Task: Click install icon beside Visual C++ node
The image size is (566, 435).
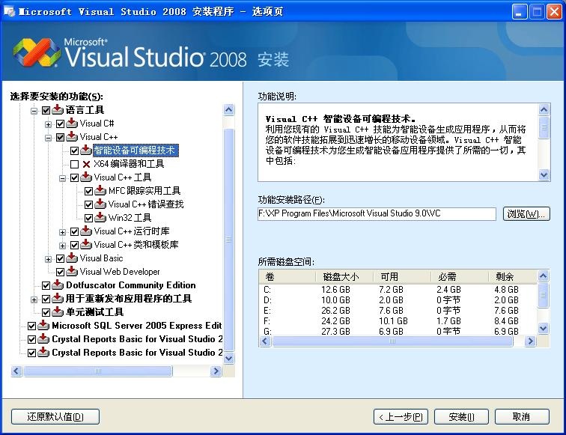Action: [71, 137]
